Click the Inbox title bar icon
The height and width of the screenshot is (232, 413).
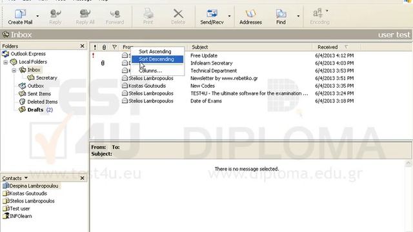point(6,34)
